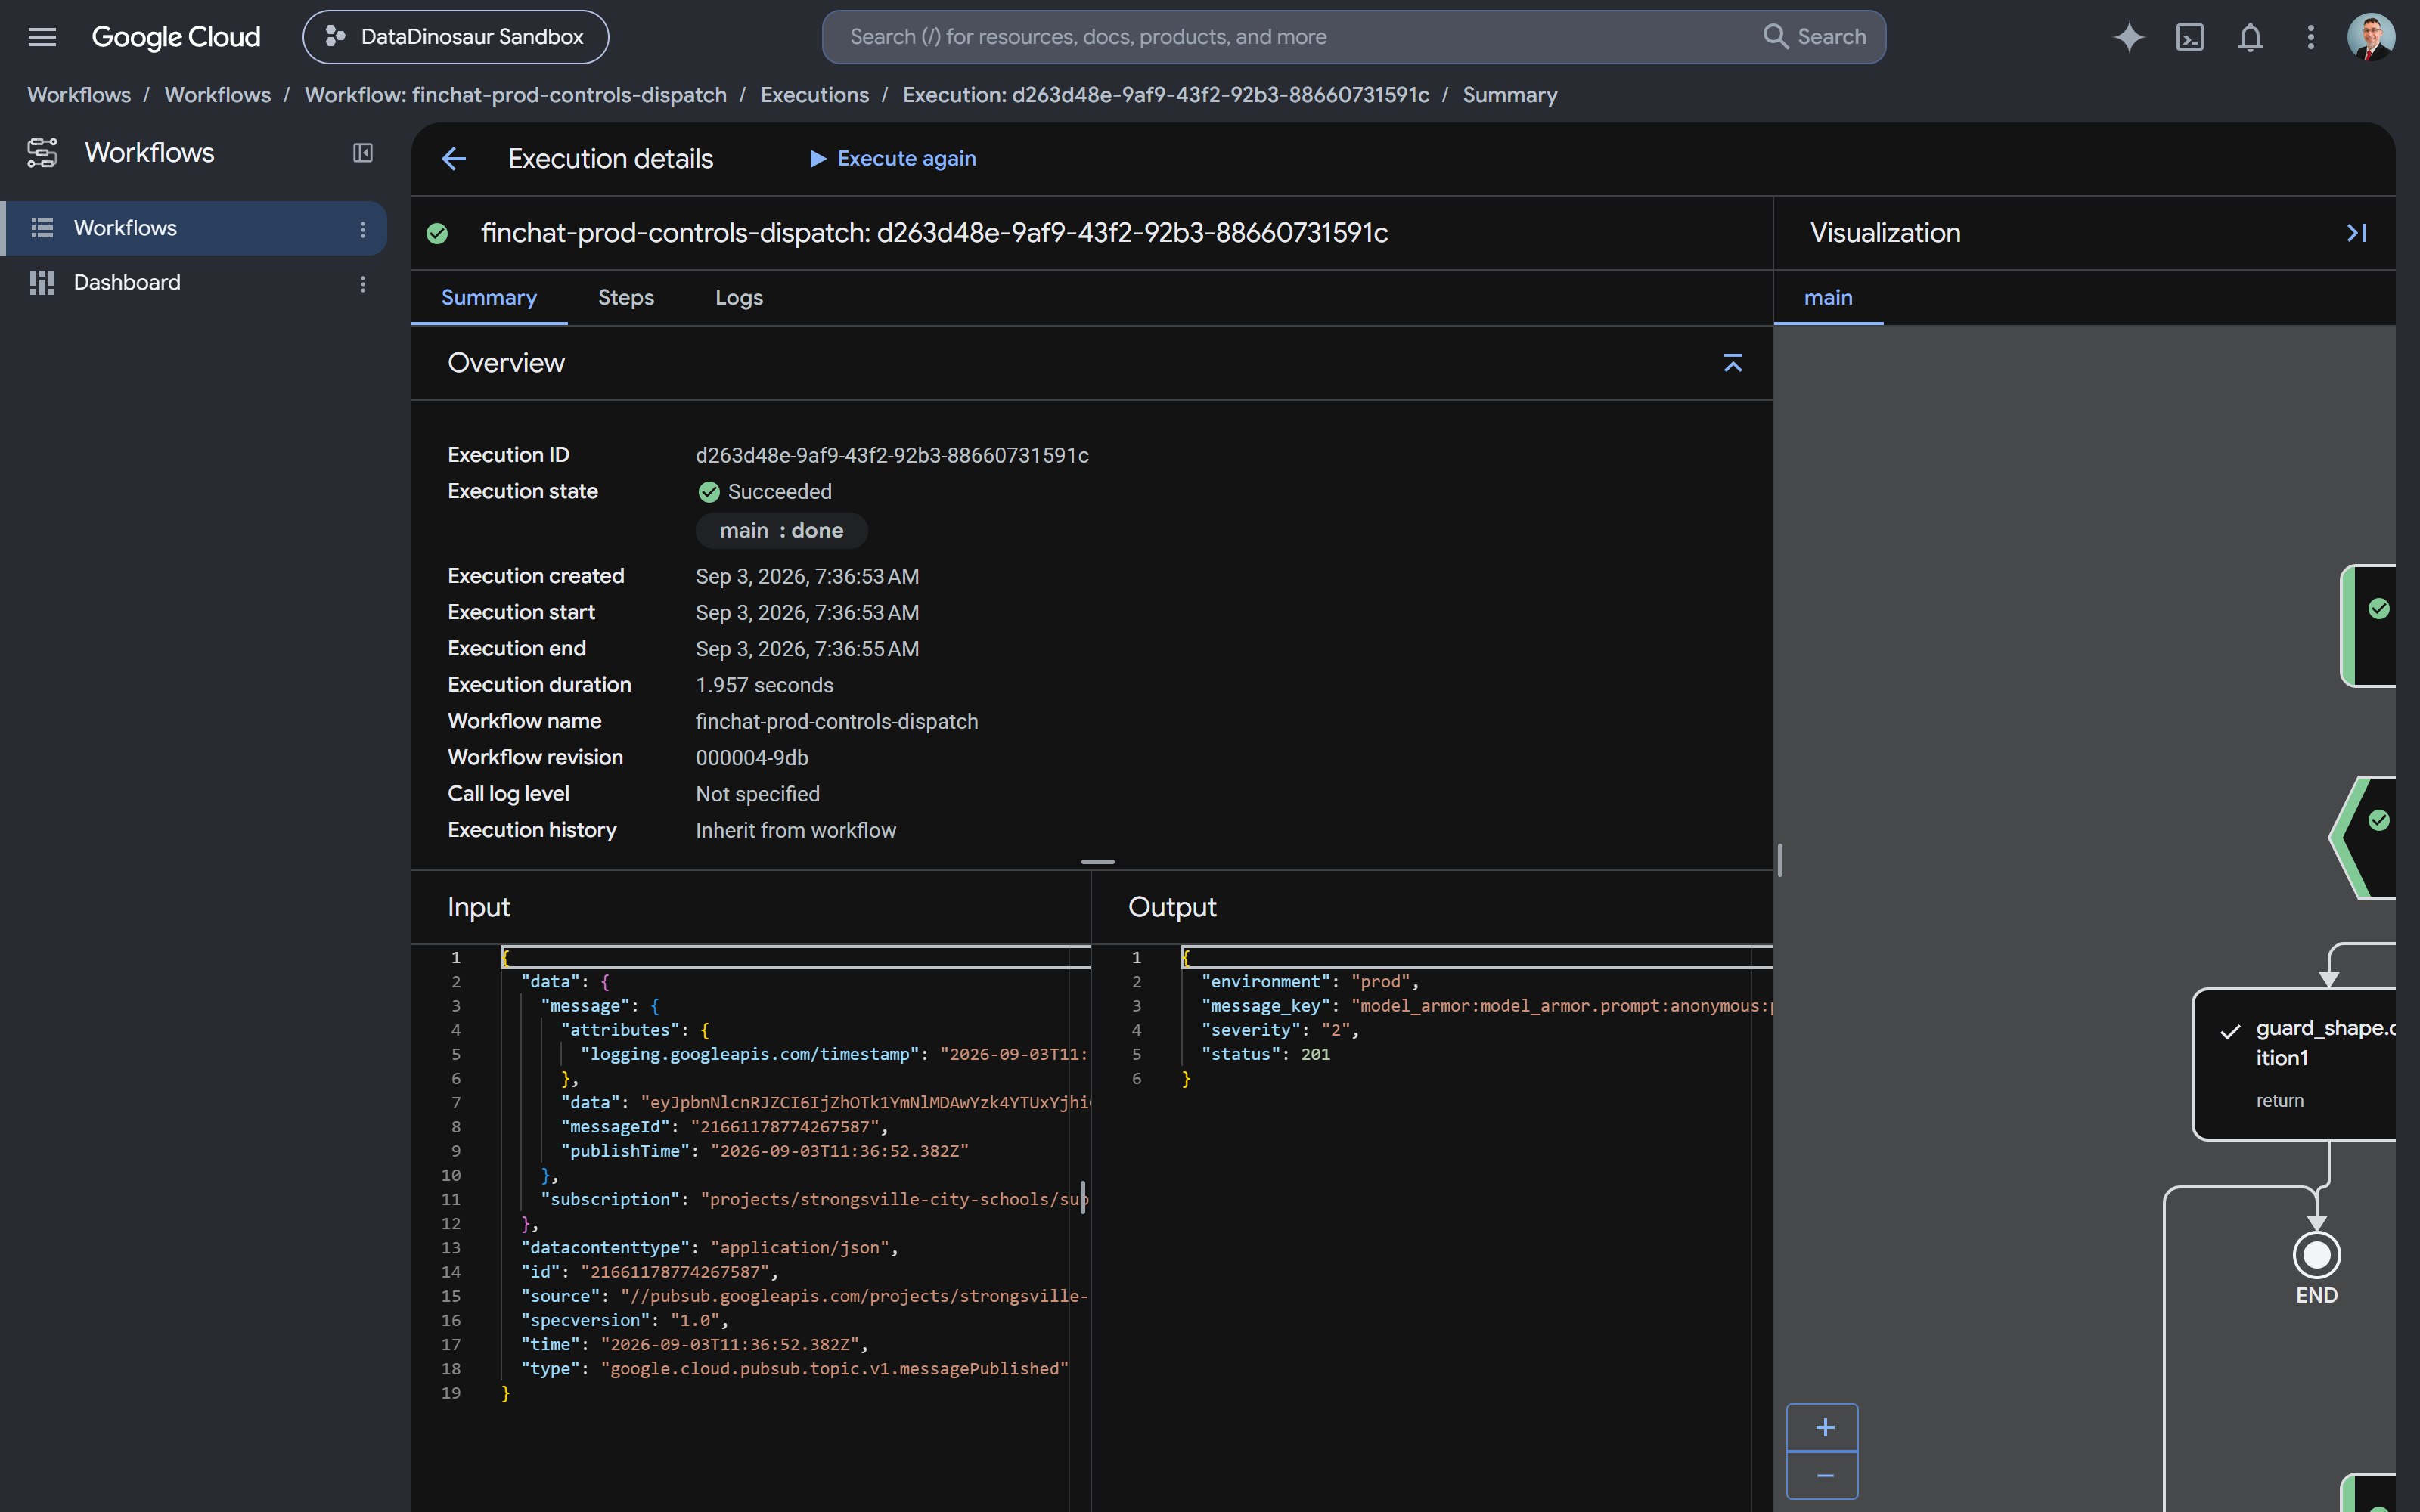
Task: Open options for the Dashboard sidebar item
Action: click(363, 284)
